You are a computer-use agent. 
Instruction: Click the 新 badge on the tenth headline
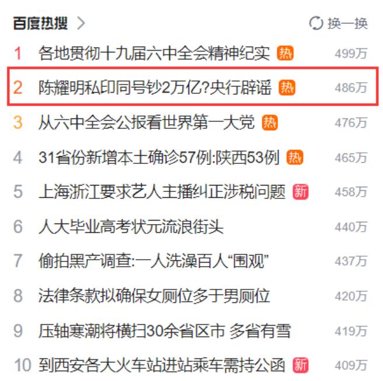(301, 365)
